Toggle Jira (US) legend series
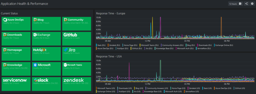The height and width of the screenshot is (94, 256). click(136, 92)
